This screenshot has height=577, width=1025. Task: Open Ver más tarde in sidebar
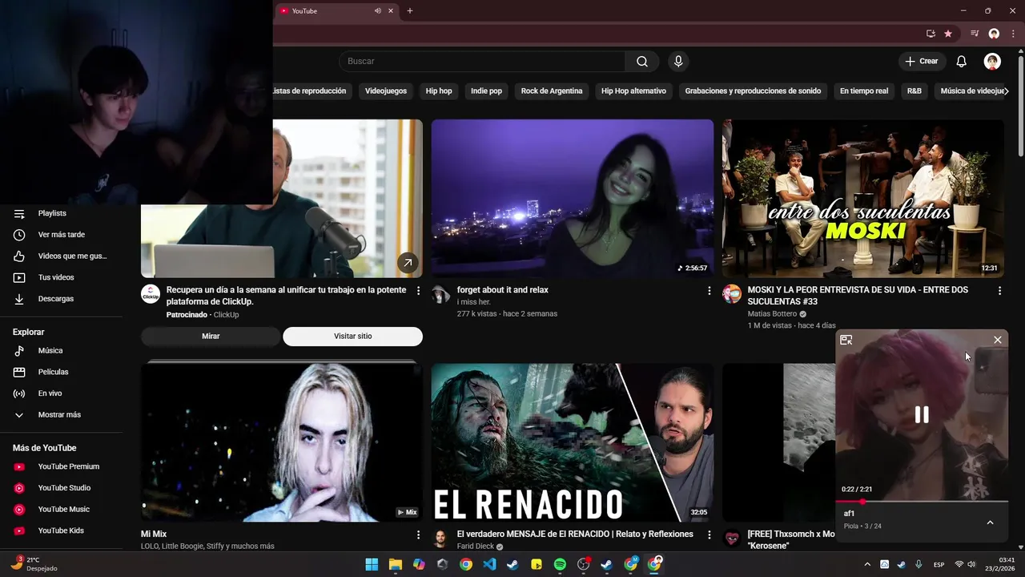(x=62, y=235)
